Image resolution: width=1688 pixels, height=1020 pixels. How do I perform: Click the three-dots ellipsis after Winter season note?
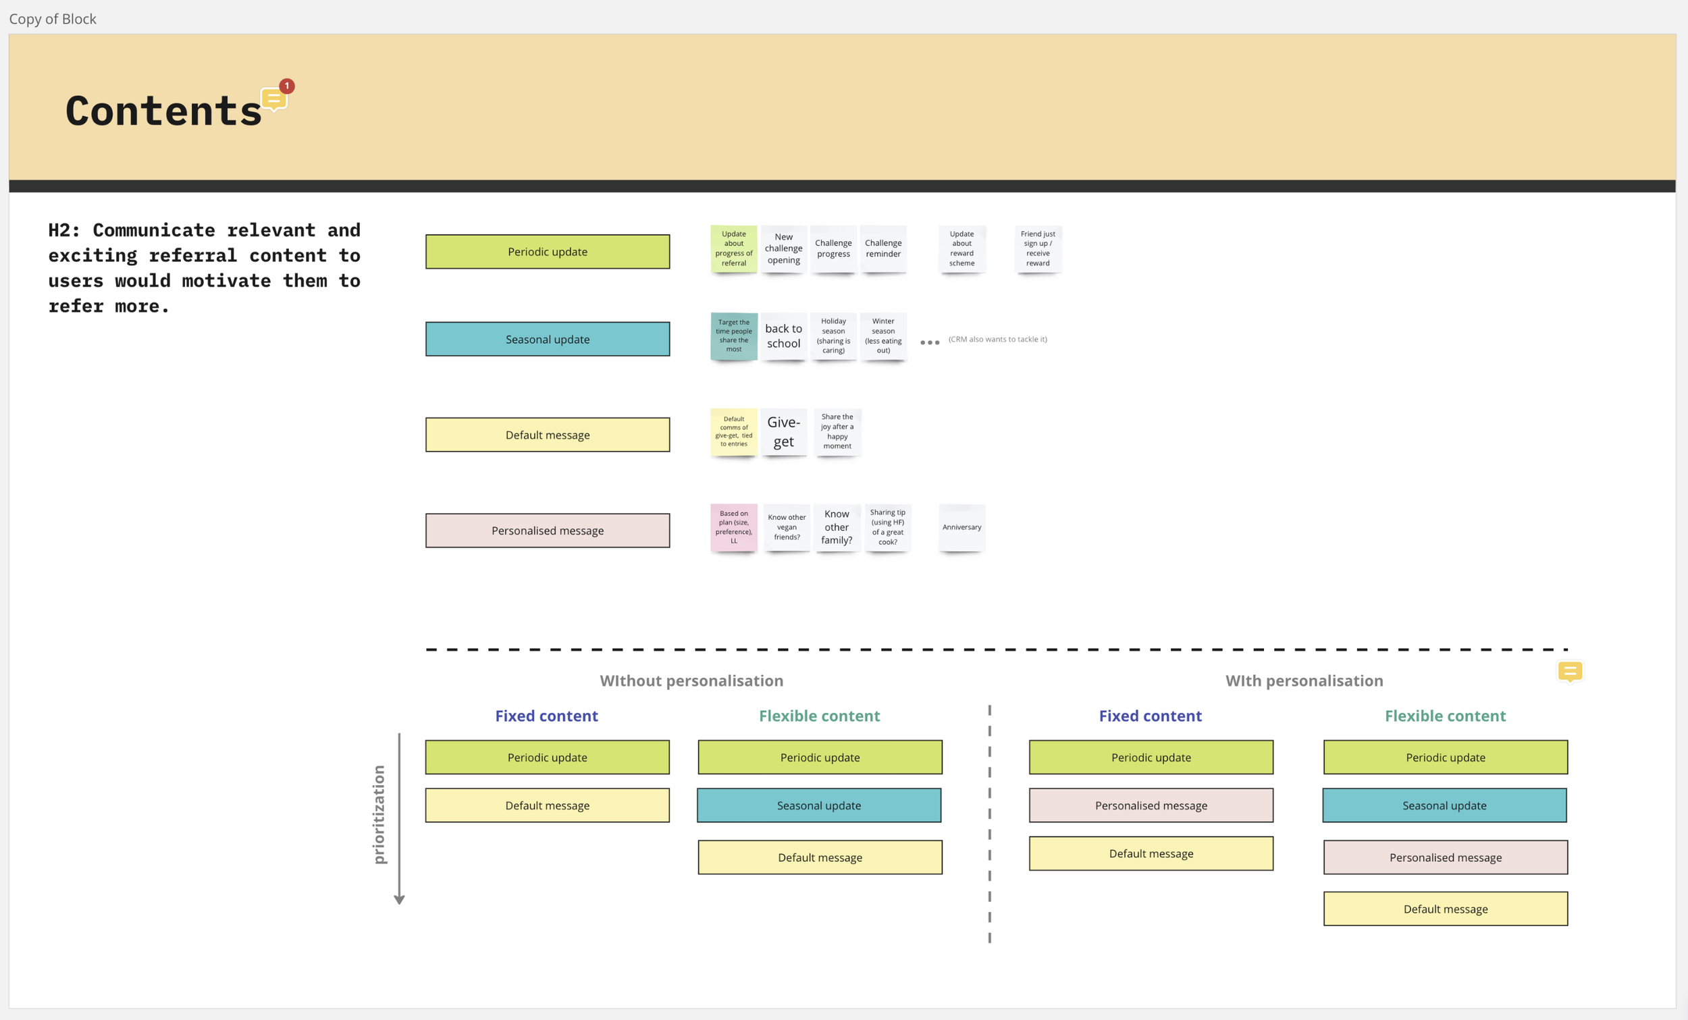(x=930, y=342)
